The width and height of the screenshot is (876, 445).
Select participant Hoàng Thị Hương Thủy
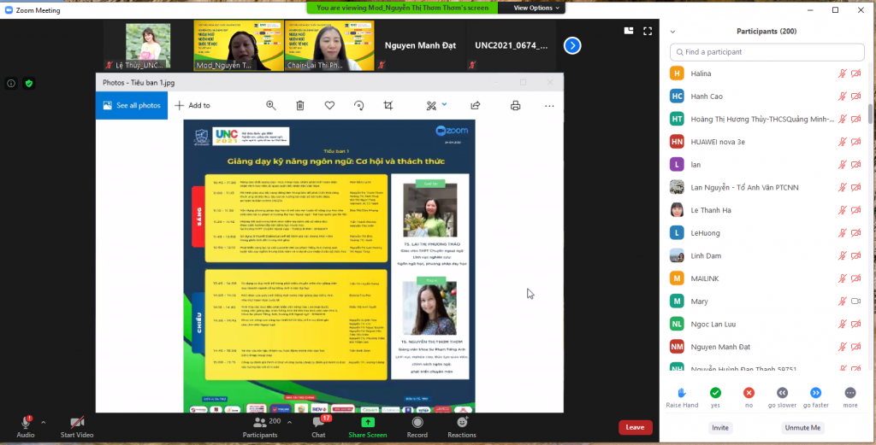767,119
